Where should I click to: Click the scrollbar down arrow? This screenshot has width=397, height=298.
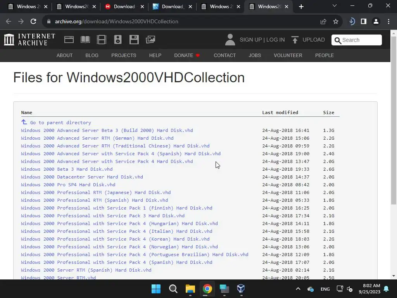point(394,276)
